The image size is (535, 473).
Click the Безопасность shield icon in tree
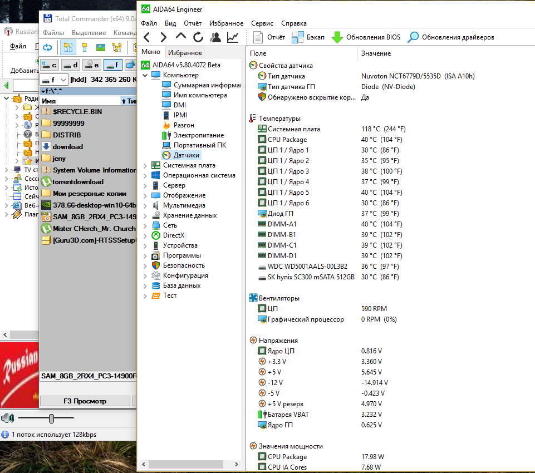pyautogui.click(x=156, y=265)
